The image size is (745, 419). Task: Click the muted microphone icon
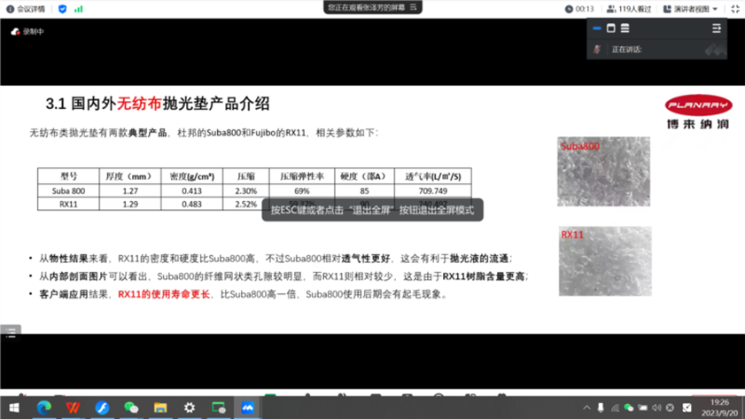coord(597,50)
